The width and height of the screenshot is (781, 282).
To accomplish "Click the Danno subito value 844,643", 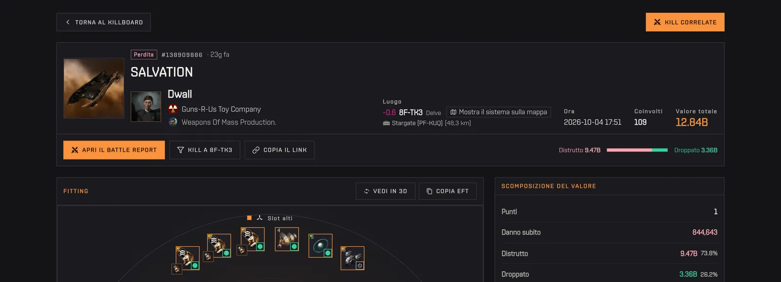I will (x=705, y=232).
